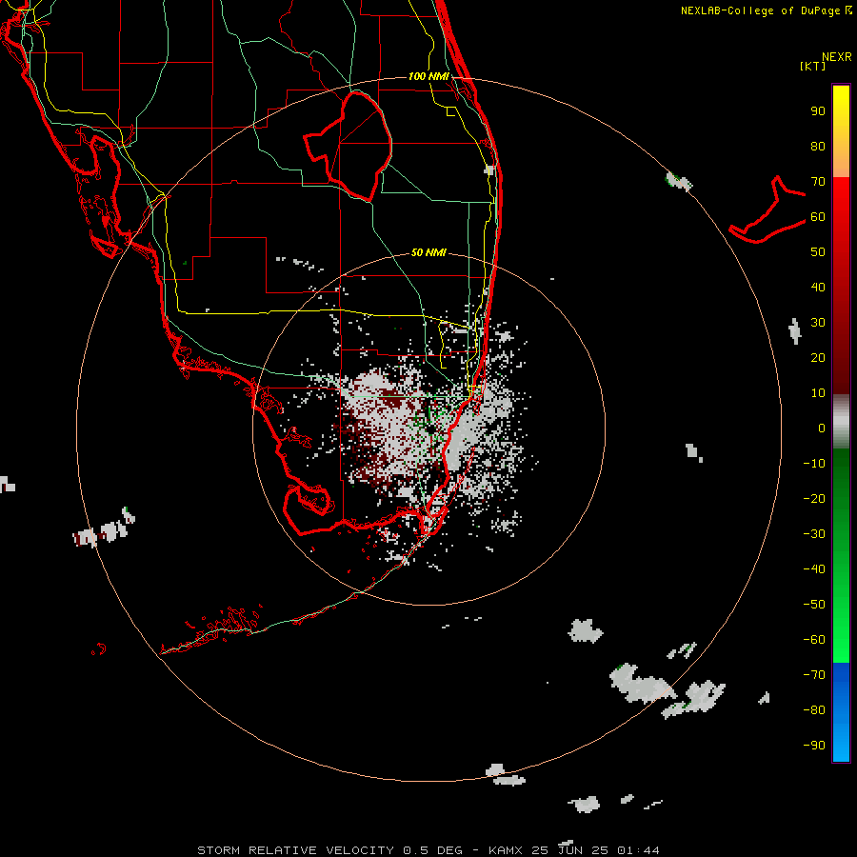
Task: Select the 10 scale label
Action: pyautogui.click(x=818, y=393)
